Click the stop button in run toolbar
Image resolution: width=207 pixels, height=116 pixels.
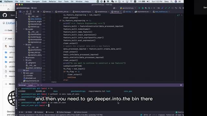pyautogui.click(x=154, y=8)
